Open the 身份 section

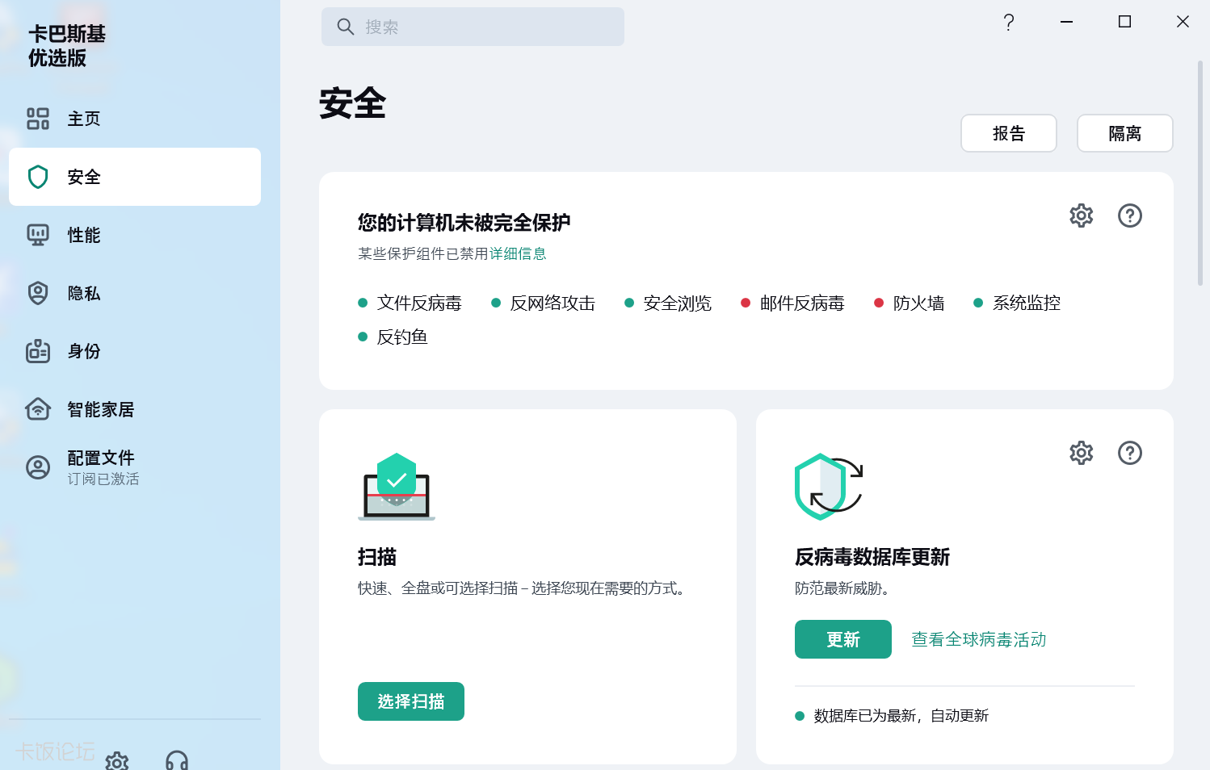click(135, 351)
